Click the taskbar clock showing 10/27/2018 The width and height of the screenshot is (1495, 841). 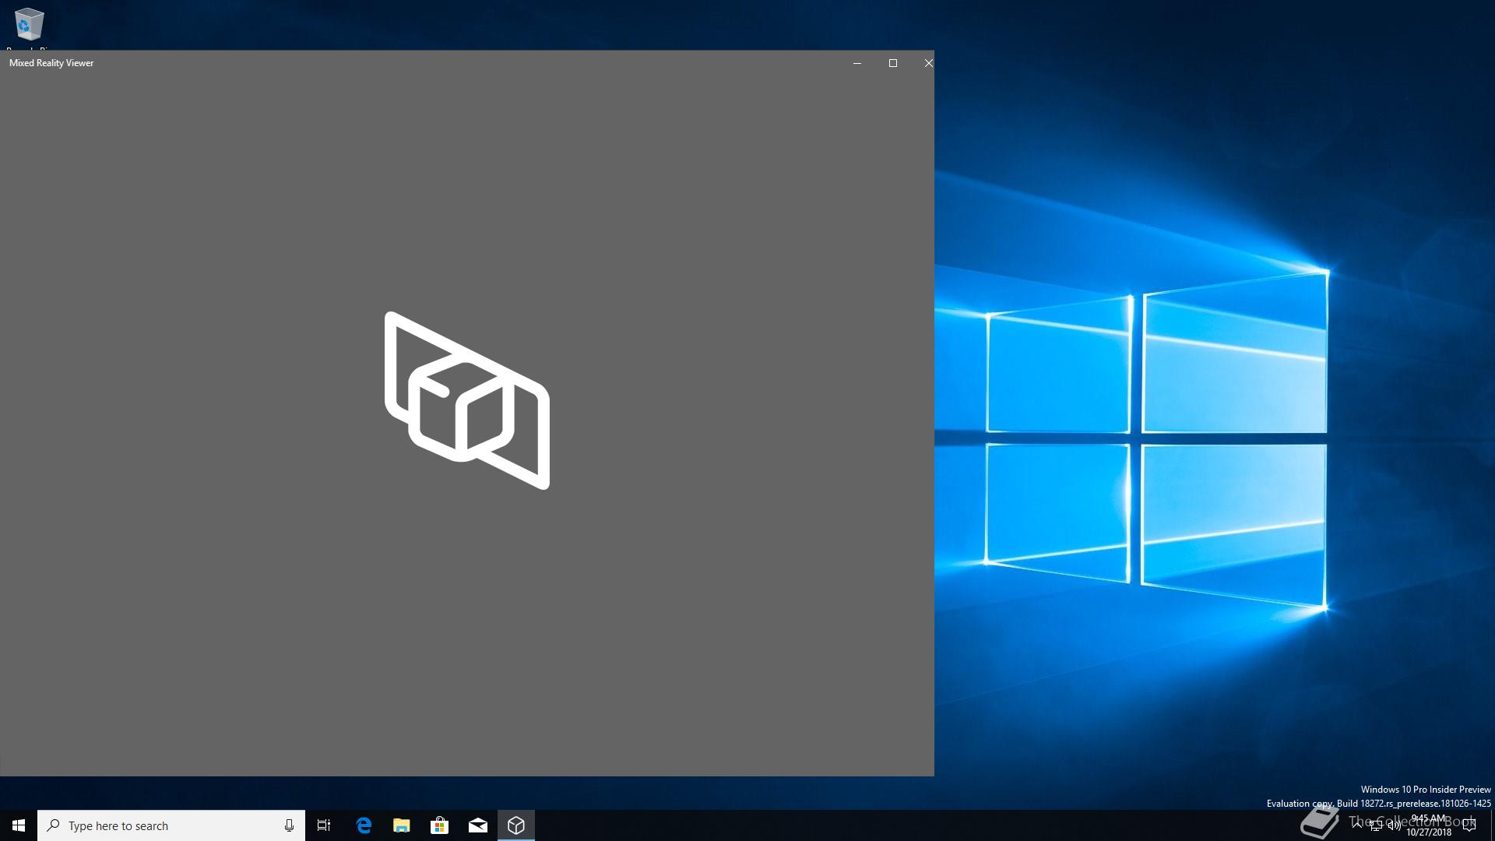click(1429, 825)
